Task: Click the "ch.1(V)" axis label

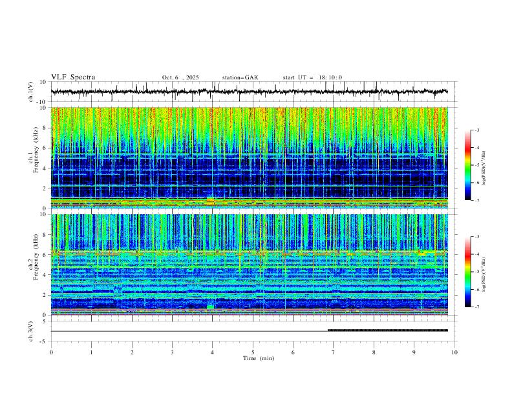Action: tap(31, 92)
